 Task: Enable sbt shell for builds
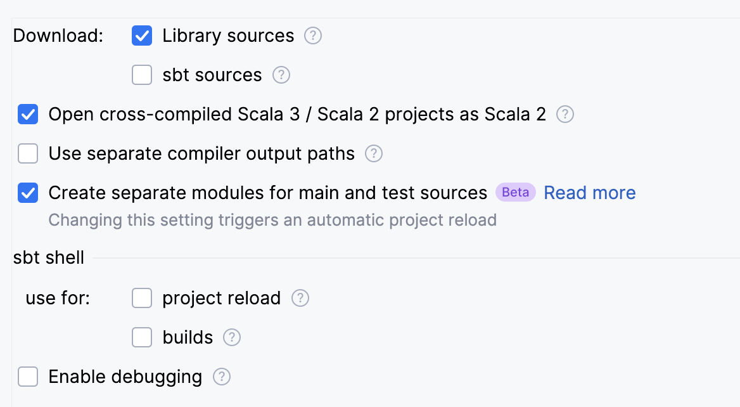[142, 337]
